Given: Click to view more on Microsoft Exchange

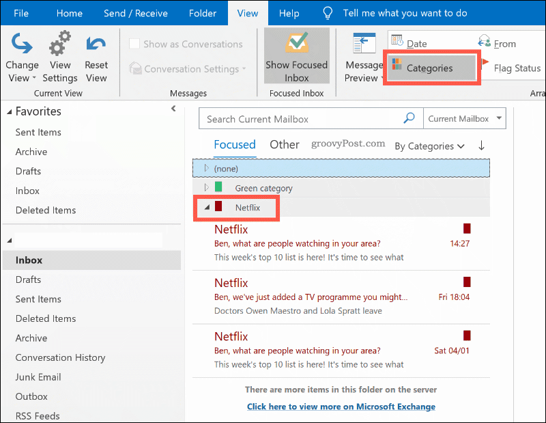Looking at the screenshot, I should pyautogui.click(x=341, y=406).
